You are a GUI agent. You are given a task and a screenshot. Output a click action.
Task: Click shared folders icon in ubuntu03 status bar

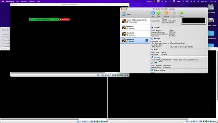tap(110, 75)
